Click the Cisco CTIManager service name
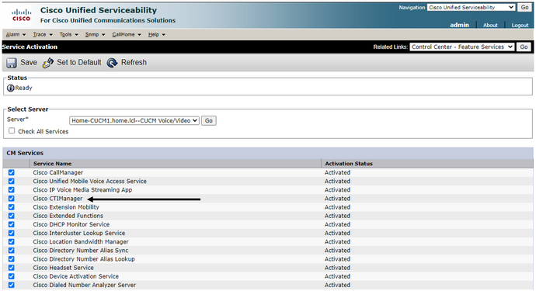This screenshot has width=536, height=291. click(x=57, y=199)
